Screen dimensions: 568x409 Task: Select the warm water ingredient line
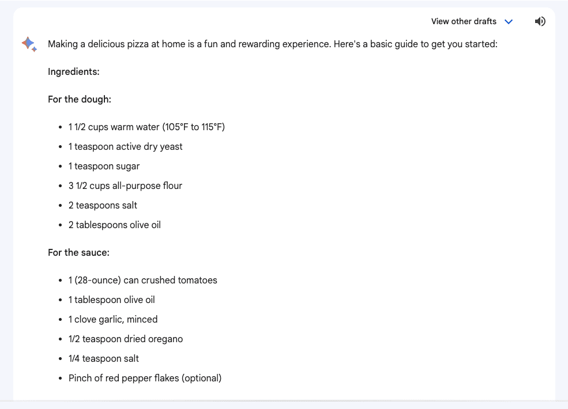146,127
